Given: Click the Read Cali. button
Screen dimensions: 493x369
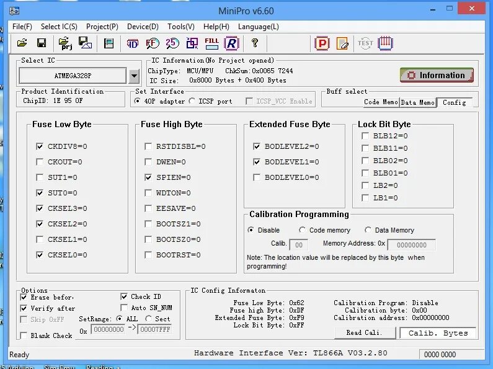Looking at the screenshot, I should click(x=365, y=332).
